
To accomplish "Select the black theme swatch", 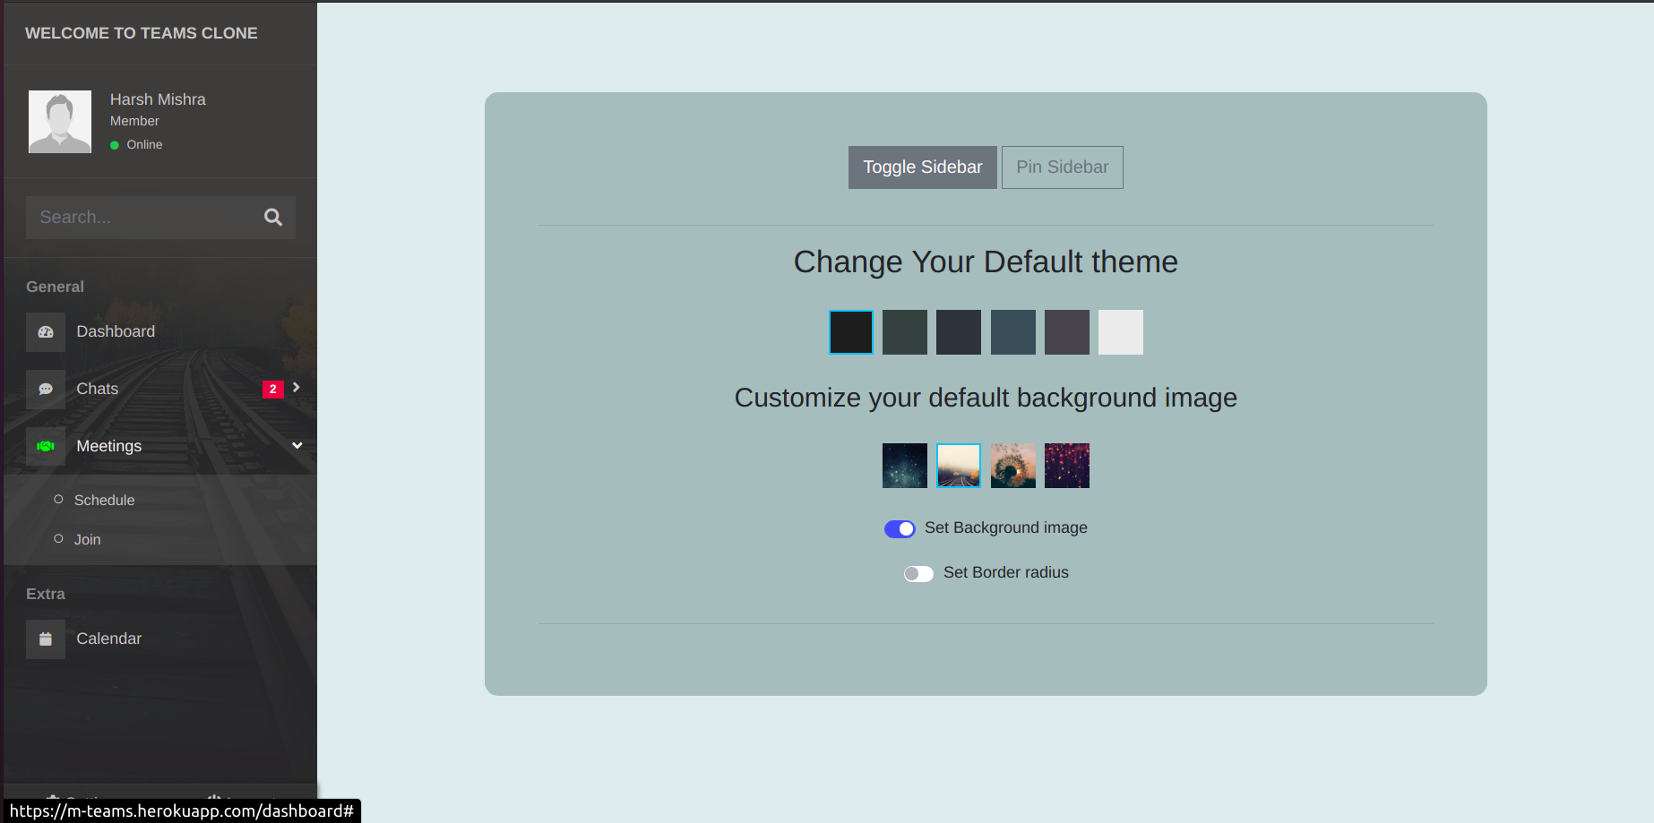I will [x=851, y=332].
